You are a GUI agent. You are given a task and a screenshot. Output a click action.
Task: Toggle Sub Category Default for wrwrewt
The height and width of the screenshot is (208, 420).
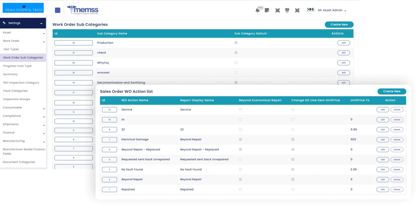(x=236, y=73)
